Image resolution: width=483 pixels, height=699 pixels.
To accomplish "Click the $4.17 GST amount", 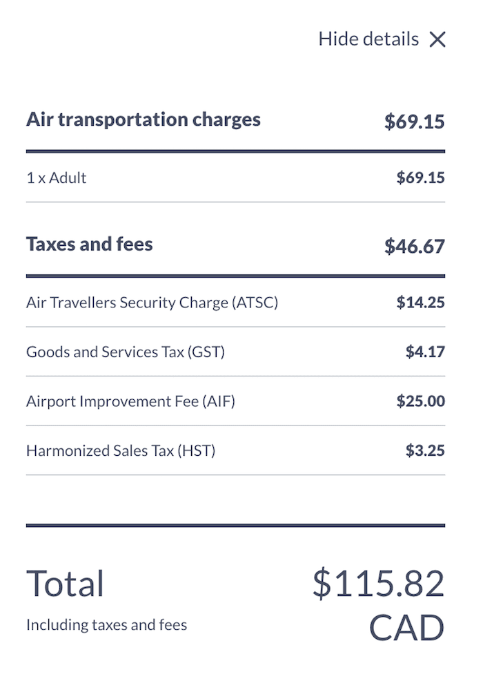I will click(425, 352).
